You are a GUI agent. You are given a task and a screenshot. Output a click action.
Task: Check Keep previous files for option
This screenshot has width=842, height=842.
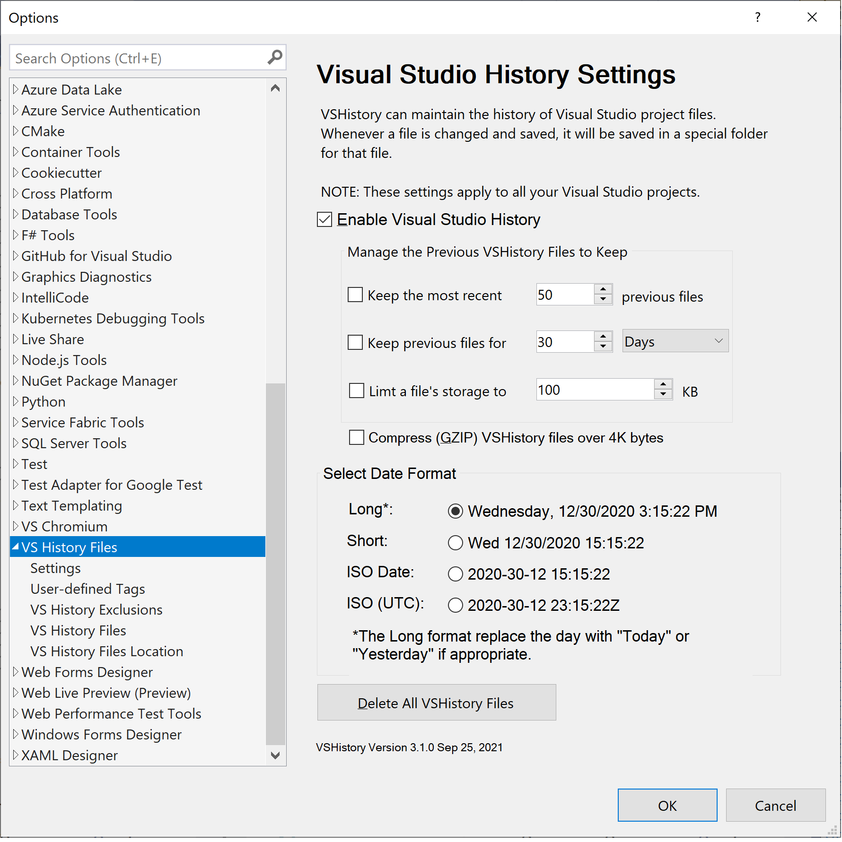pos(355,342)
